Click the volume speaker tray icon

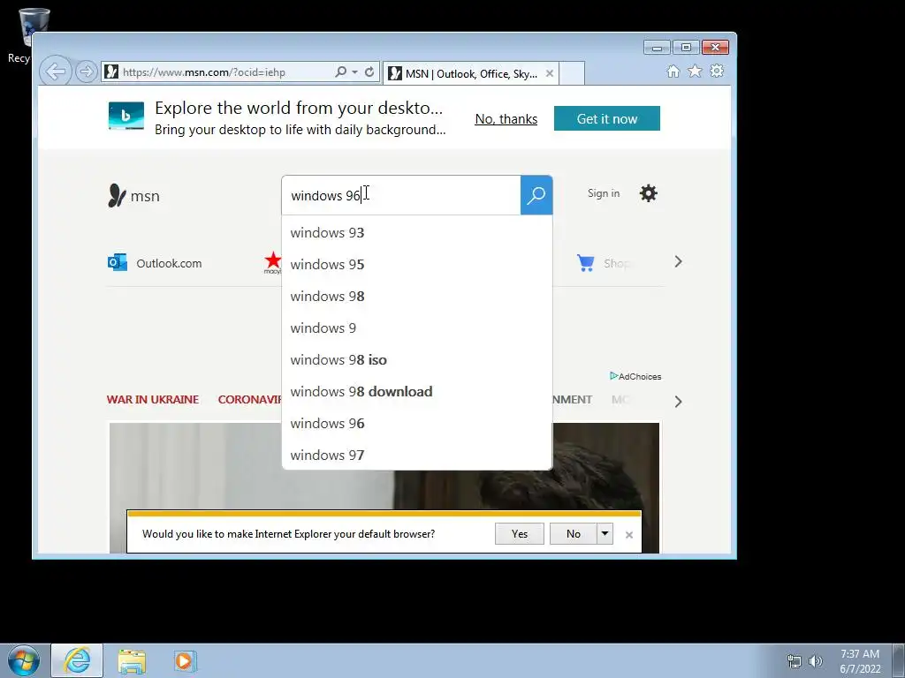tap(816, 661)
